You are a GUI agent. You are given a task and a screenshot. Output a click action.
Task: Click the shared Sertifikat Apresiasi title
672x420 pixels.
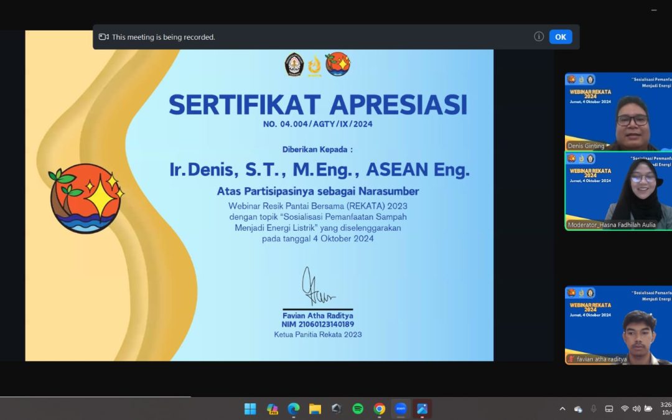317,105
